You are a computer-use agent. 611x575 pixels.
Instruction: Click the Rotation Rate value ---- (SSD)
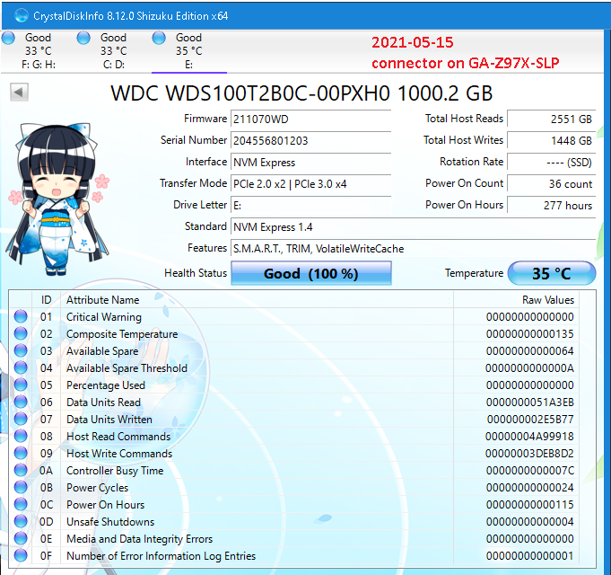[552, 162]
